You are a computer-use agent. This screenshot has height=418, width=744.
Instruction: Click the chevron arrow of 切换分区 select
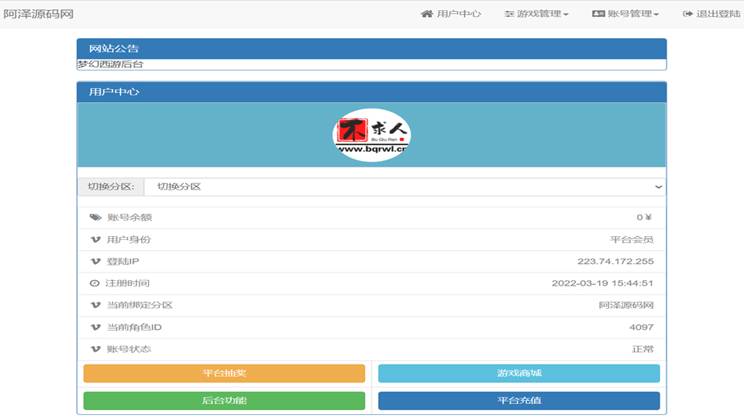658,187
